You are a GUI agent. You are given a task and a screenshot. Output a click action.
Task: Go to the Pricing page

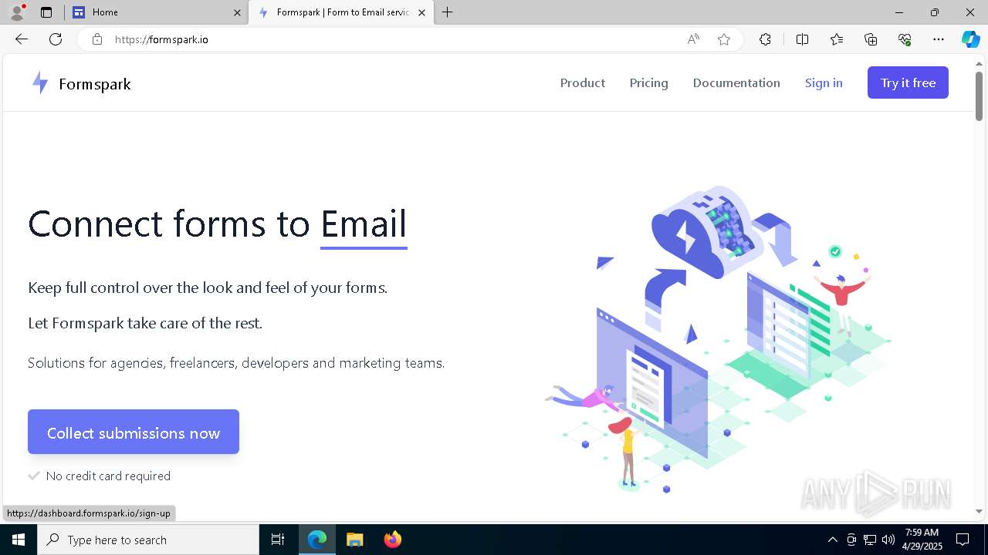coord(649,83)
